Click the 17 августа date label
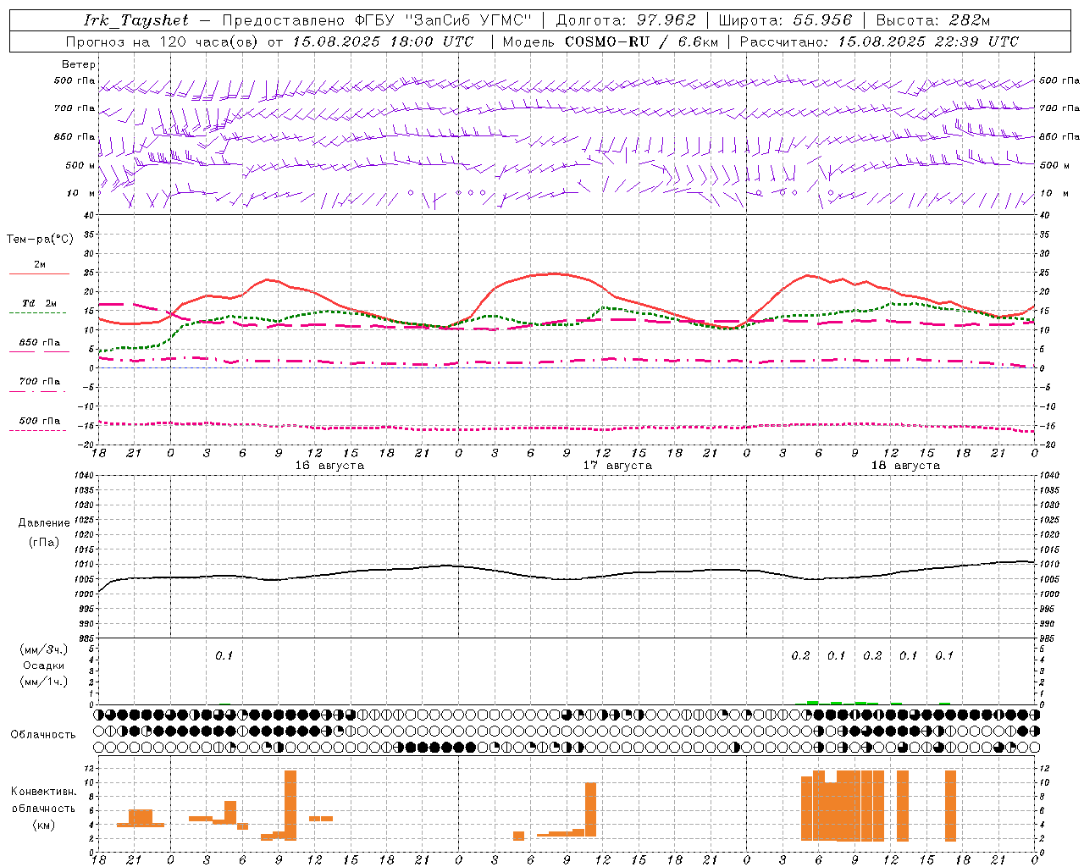This screenshot has height=867, width=1084. pyautogui.click(x=617, y=466)
